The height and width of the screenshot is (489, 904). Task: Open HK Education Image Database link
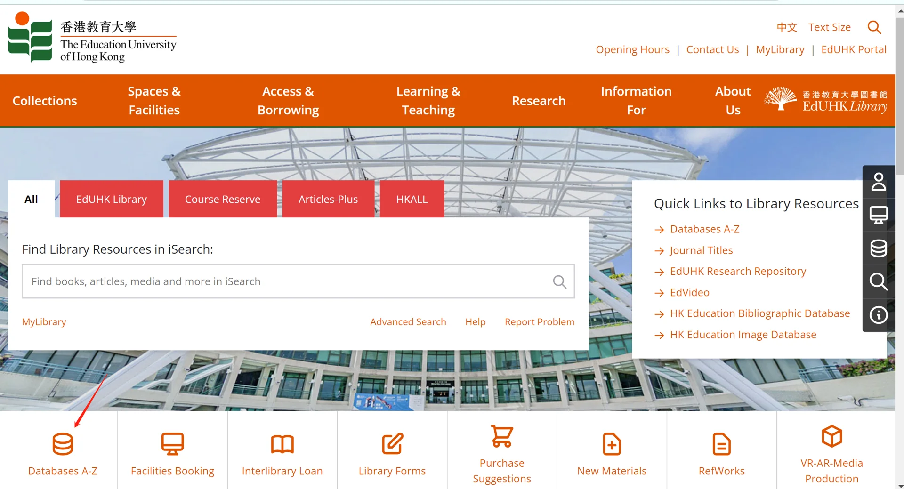[x=743, y=335]
